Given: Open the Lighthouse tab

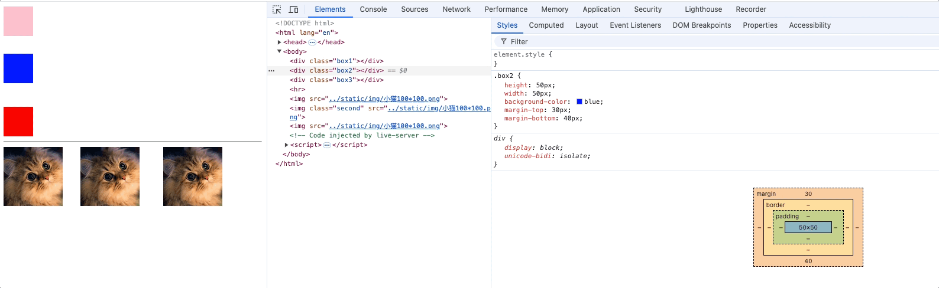Looking at the screenshot, I should pyautogui.click(x=703, y=9).
